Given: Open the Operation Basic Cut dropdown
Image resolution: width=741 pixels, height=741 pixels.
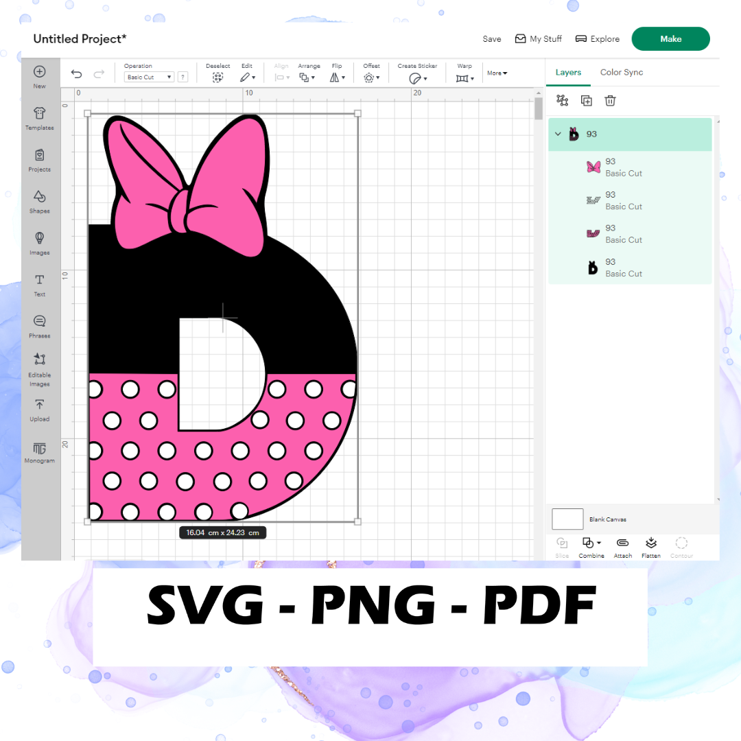Looking at the screenshot, I should click(150, 77).
